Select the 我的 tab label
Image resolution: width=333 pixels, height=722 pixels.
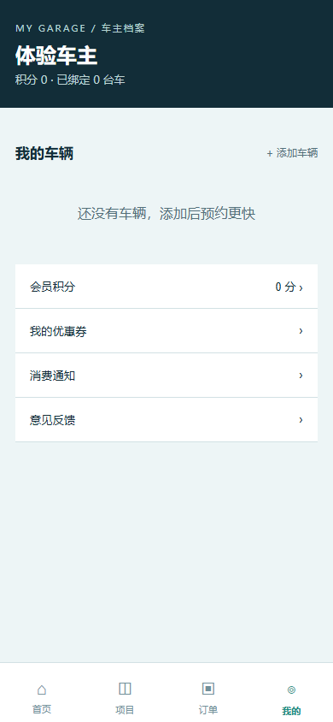point(291,711)
